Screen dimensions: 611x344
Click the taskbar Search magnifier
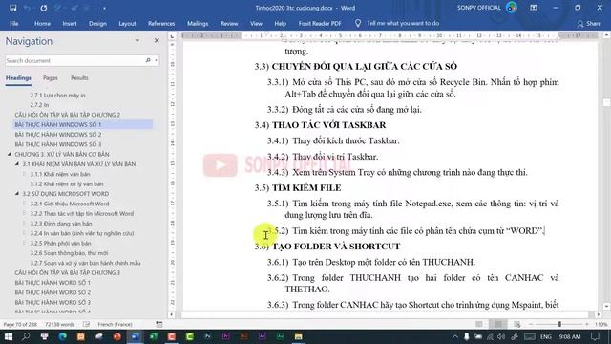26,336
